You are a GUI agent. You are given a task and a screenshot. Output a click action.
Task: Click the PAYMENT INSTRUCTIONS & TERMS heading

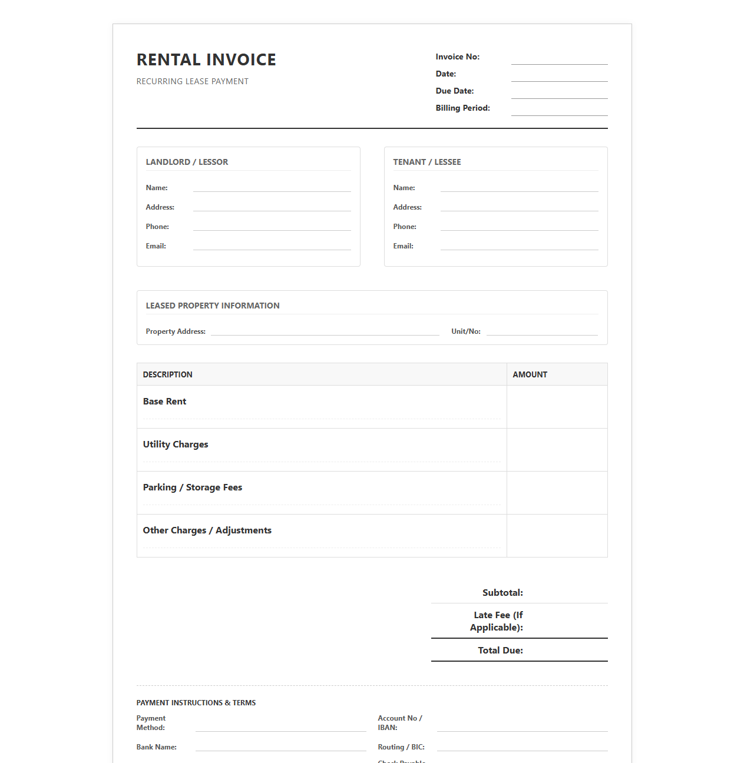[x=196, y=703]
